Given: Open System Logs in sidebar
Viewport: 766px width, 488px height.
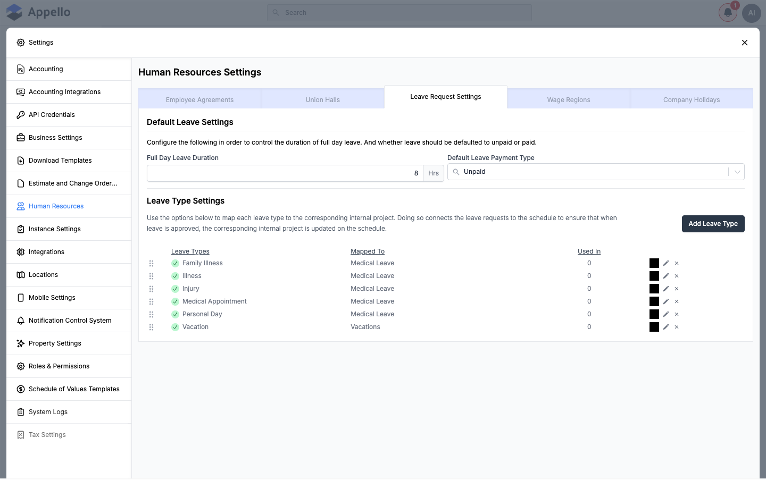Looking at the screenshot, I should pyautogui.click(x=69, y=412).
